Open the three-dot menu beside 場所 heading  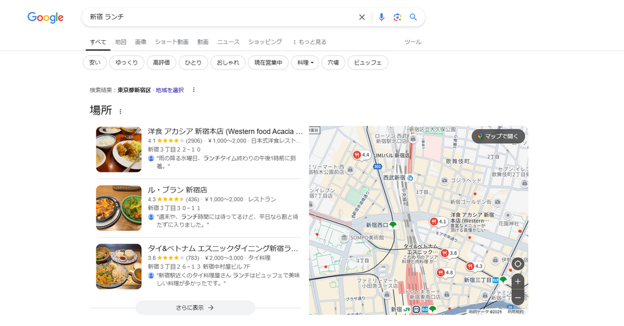[120, 112]
